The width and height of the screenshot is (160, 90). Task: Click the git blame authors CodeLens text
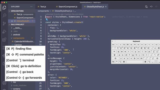click(x=64, y=14)
